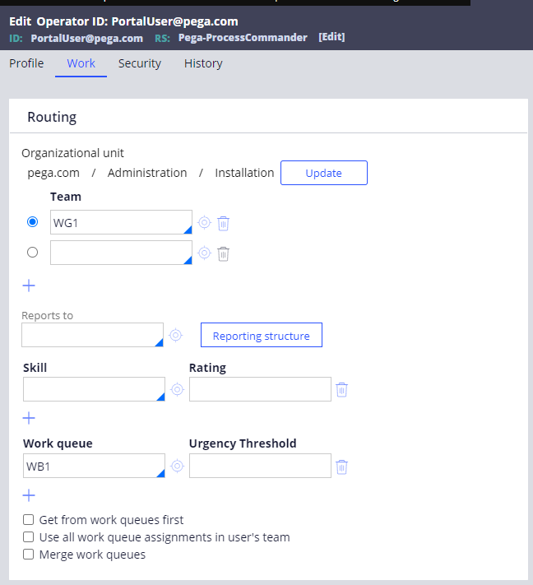Click the pega.com organization text
This screenshot has height=585, width=533.
pyautogui.click(x=53, y=173)
